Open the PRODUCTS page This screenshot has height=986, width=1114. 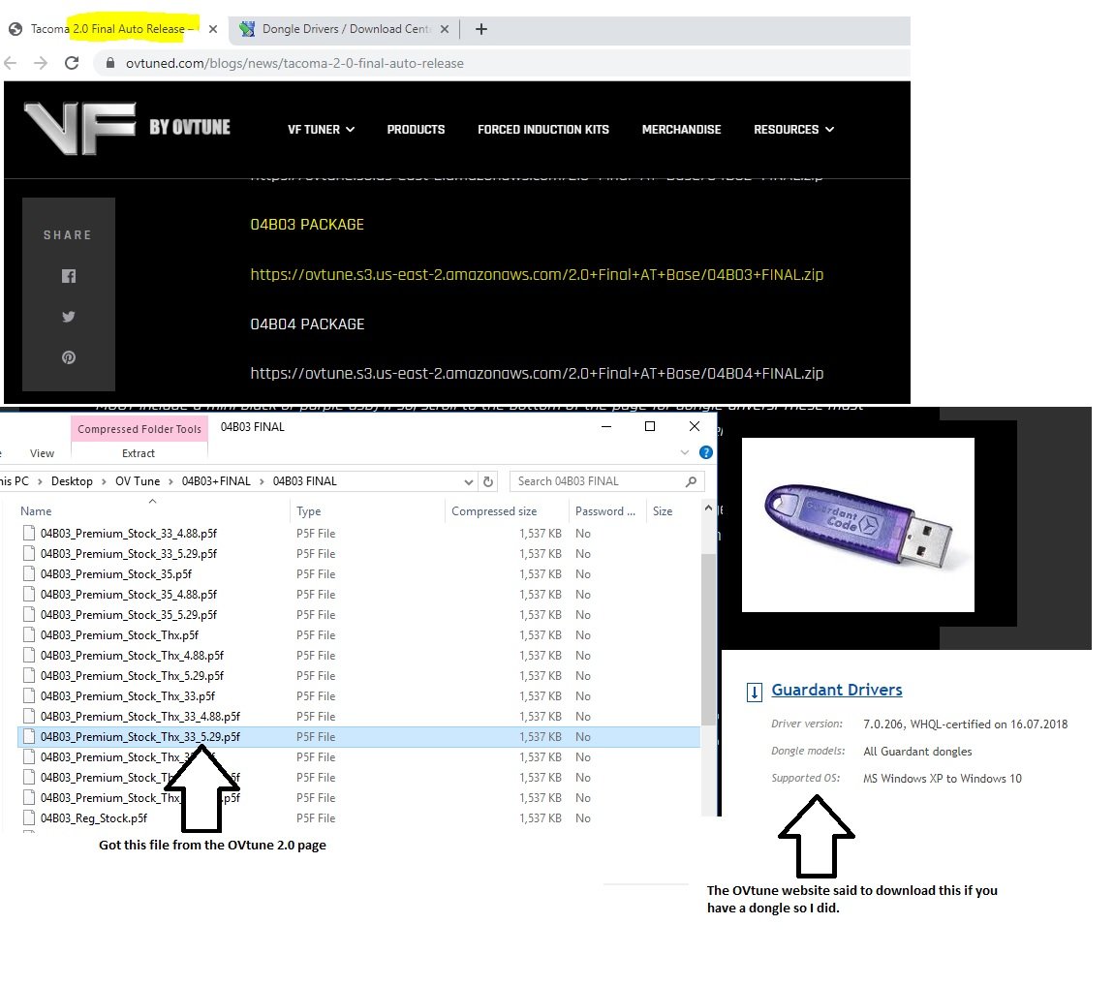(416, 129)
